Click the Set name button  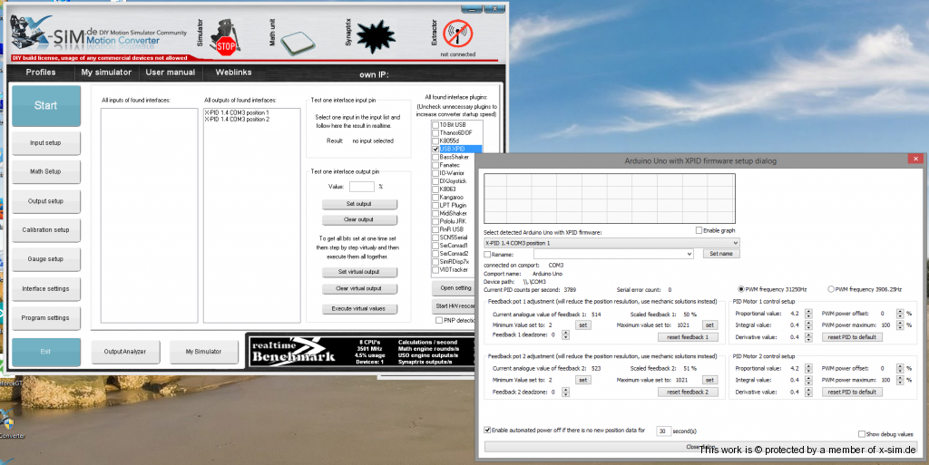(x=721, y=253)
